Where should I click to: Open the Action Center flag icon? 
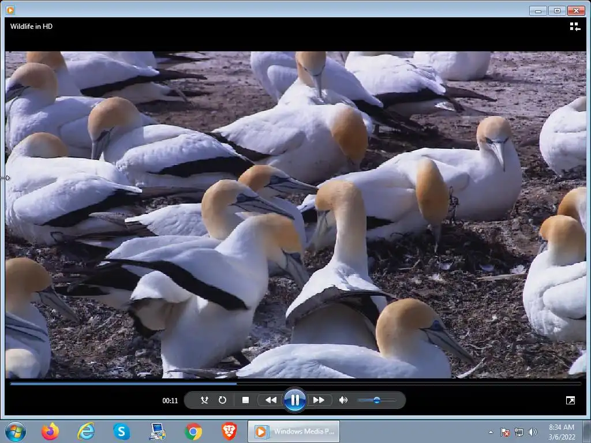(x=504, y=432)
